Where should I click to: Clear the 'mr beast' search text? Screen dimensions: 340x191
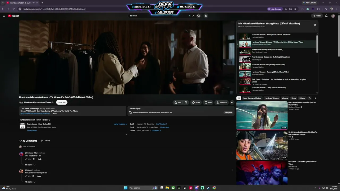tap(193, 16)
